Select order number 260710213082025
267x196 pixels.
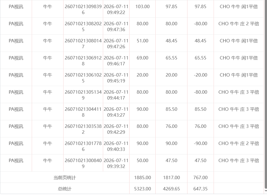coord(83,27)
